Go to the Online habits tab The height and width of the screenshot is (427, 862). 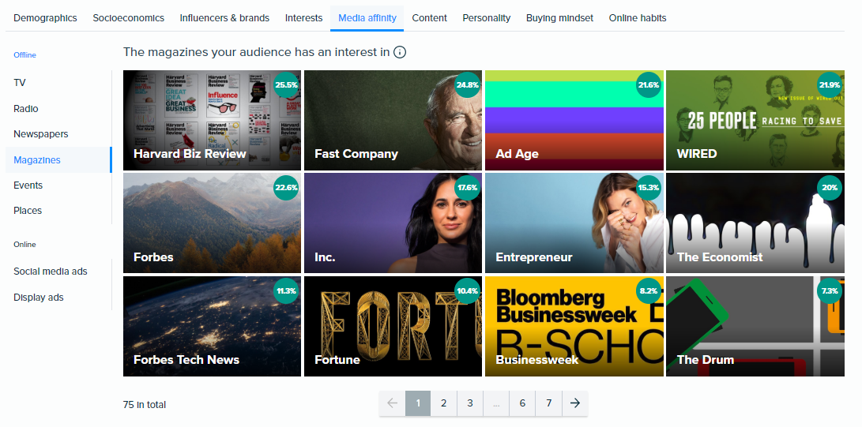638,18
